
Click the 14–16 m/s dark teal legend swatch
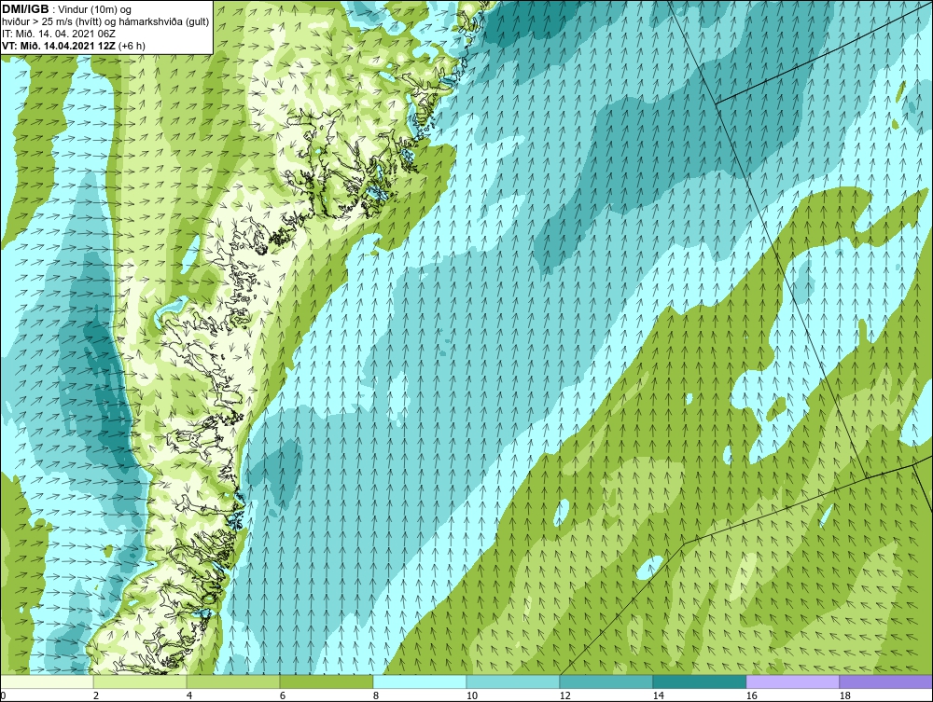[x=699, y=681]
